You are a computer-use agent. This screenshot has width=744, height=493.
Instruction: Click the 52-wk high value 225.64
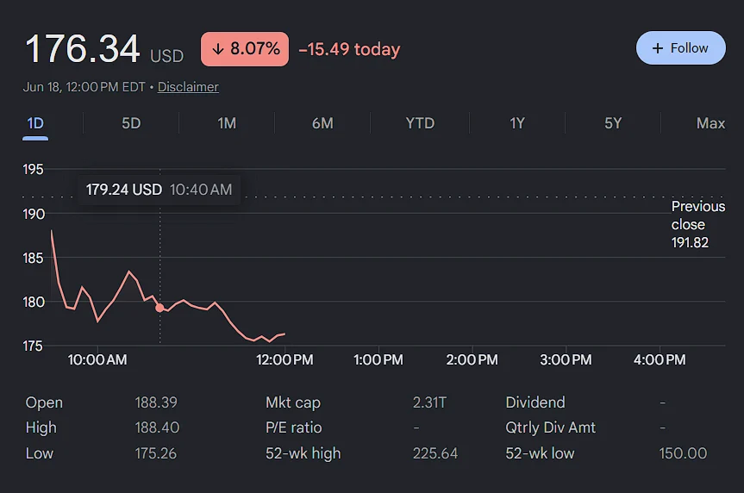[435, 453]
